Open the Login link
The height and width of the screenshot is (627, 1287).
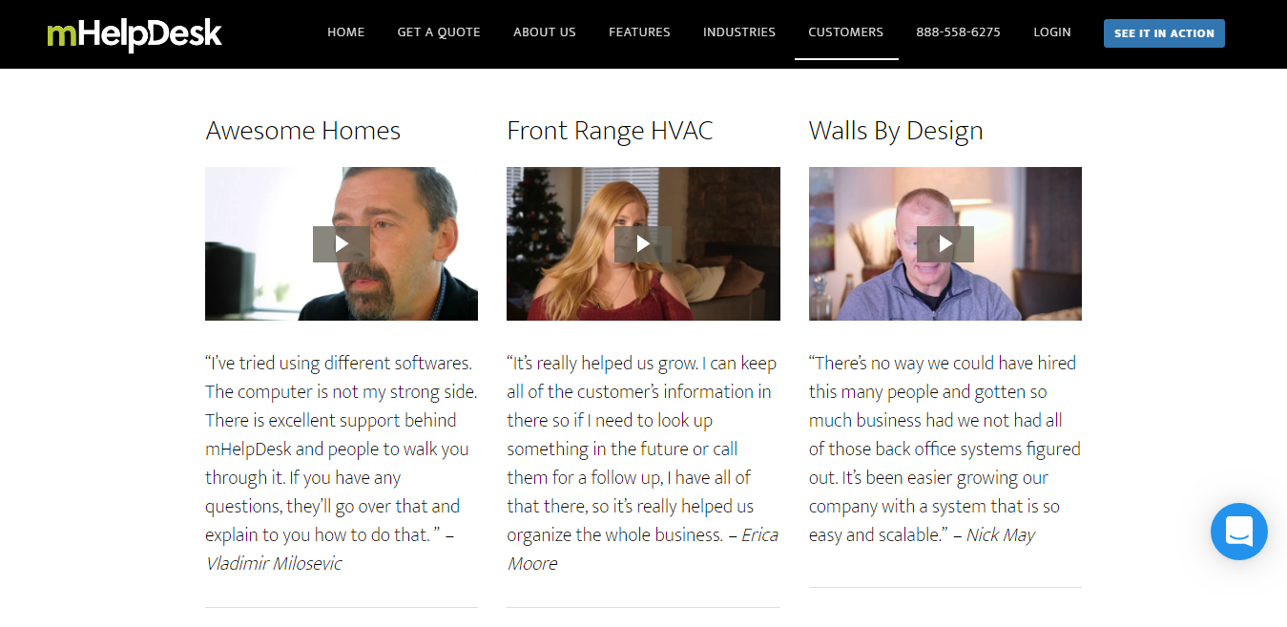(x=1052, y=32)
